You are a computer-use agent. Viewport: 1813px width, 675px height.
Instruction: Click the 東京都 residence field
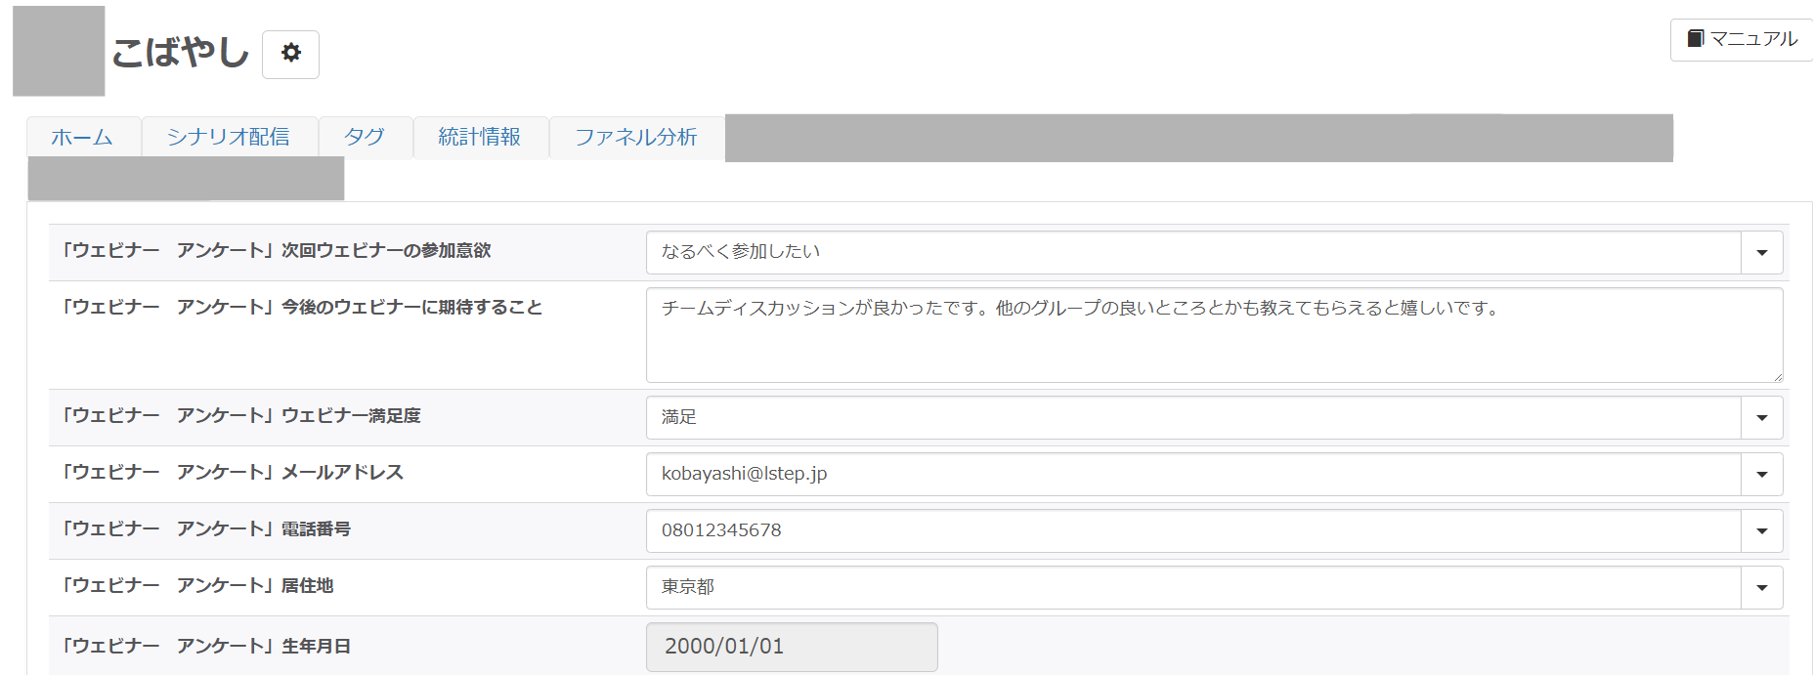pyautogui.click(x=1193, y=588)
